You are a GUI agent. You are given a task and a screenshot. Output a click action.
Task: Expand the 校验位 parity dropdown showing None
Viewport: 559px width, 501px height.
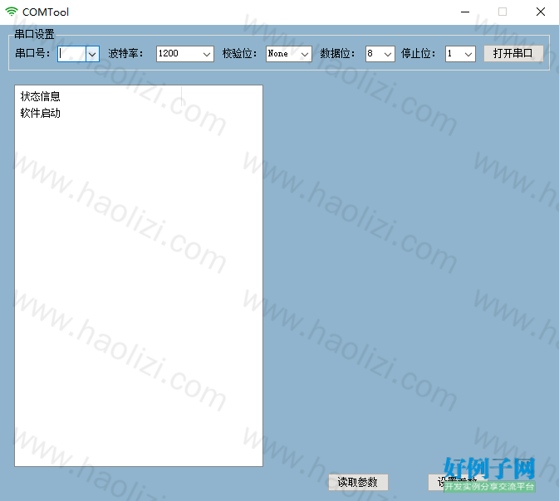(289, 54)
